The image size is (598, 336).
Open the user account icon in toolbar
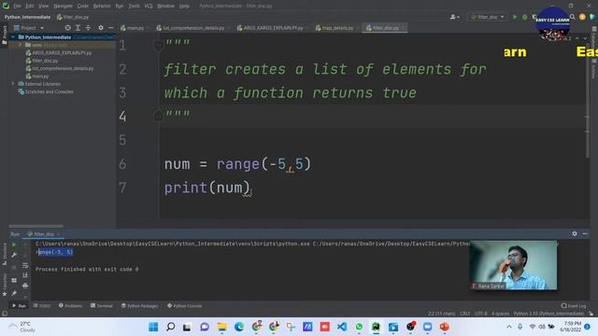point(454,17)
